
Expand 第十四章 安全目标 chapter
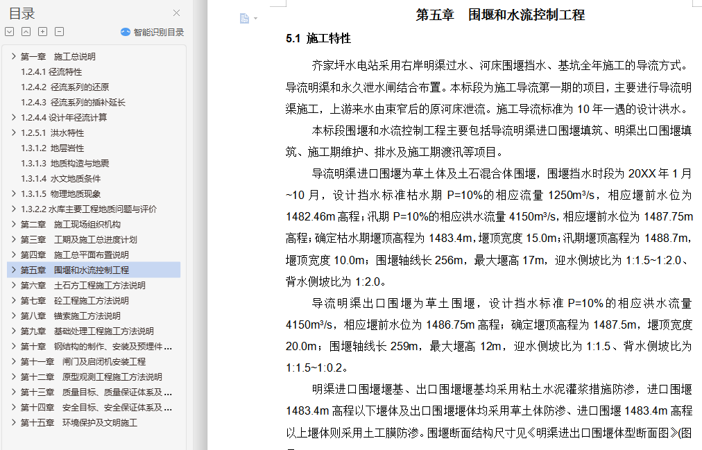[13, 407]
